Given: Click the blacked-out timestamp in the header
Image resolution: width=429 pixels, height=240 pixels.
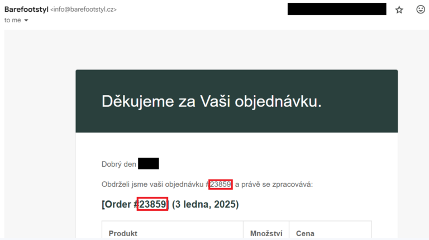Looking at the screenshot, I should click(337, 9).
